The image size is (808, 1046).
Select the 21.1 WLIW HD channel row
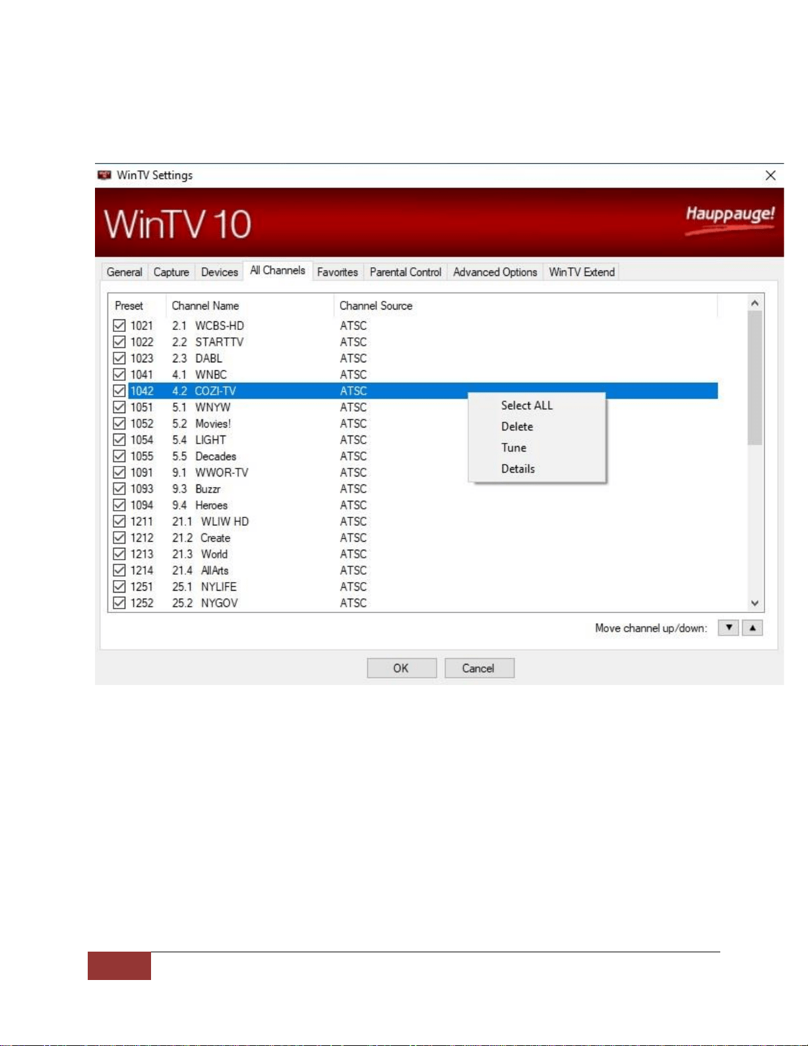(414, 521)
